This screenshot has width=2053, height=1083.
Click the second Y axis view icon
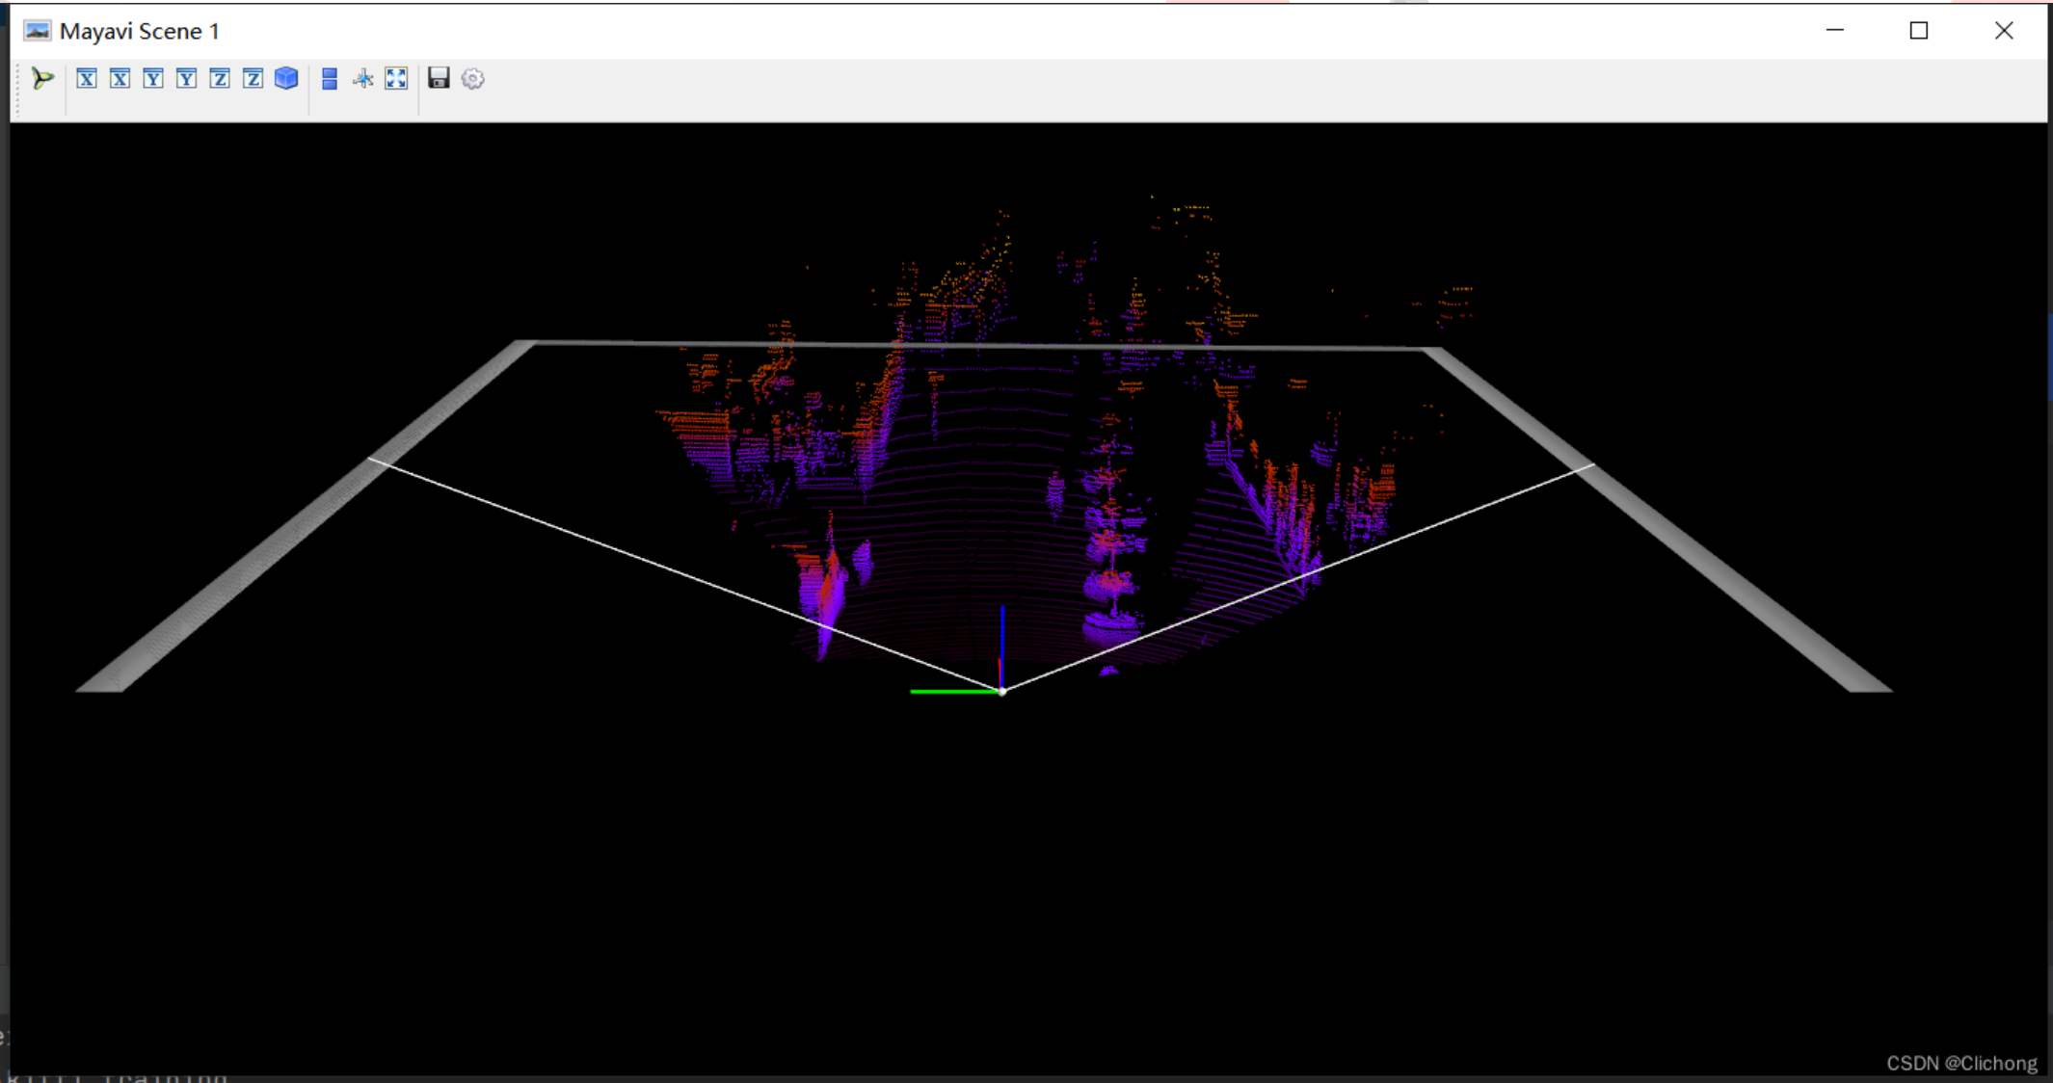[187, 79]
